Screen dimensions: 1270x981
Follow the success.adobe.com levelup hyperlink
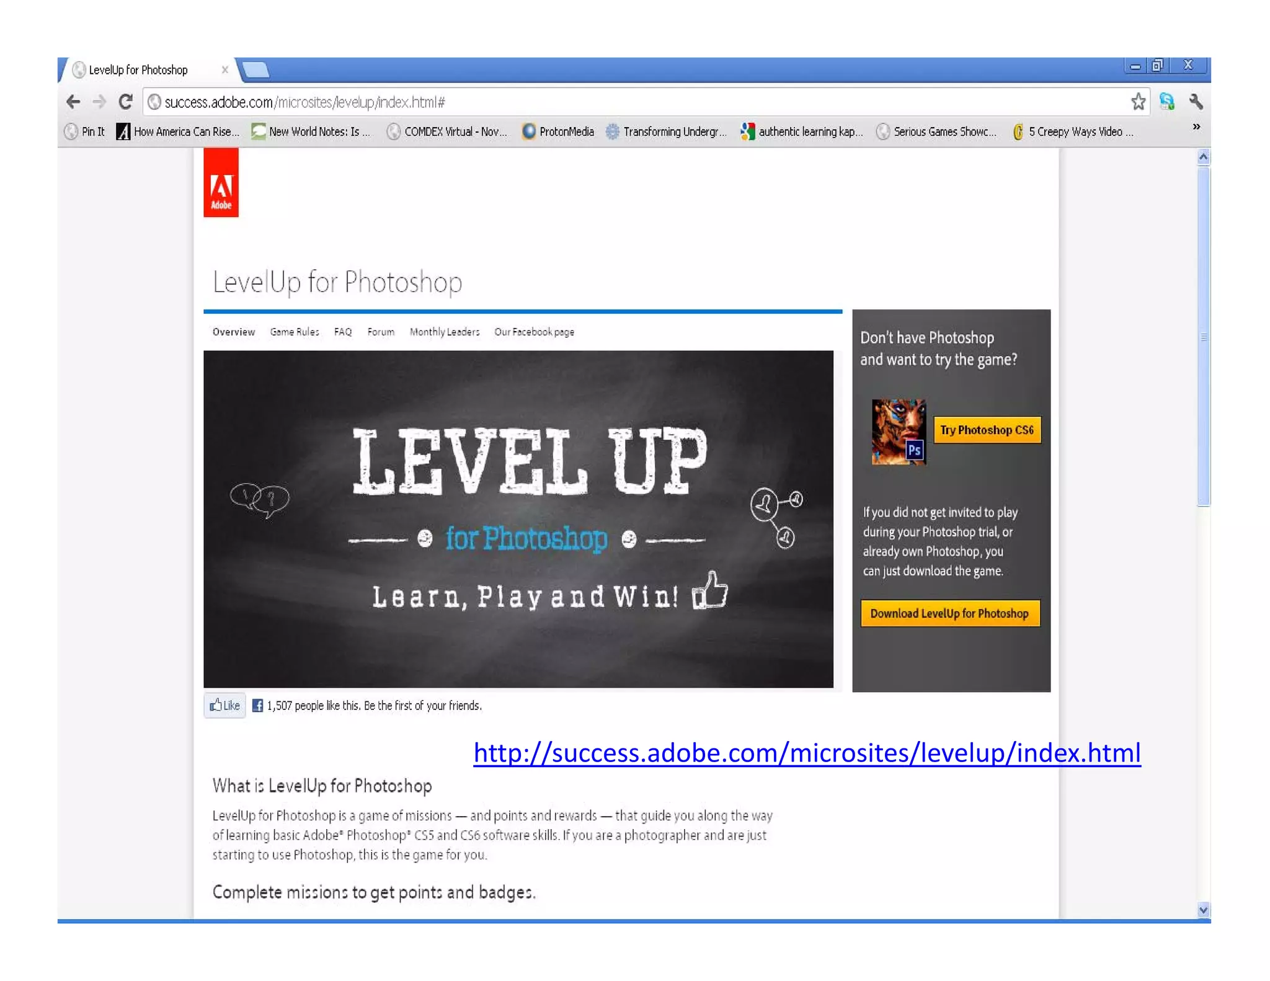pyautogui.click(x=807, y=752)
